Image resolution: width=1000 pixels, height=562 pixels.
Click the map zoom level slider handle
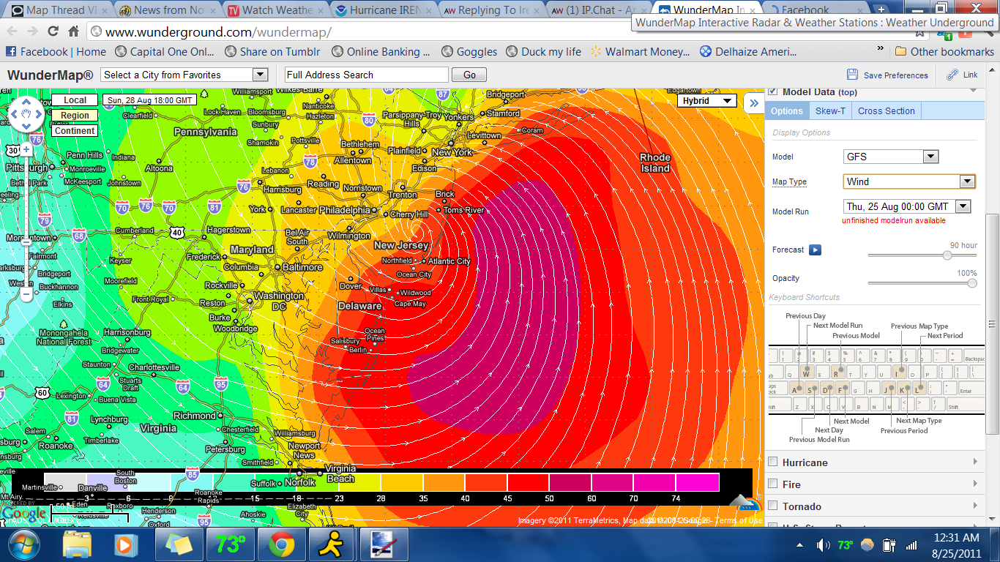[x=26, y=241]
